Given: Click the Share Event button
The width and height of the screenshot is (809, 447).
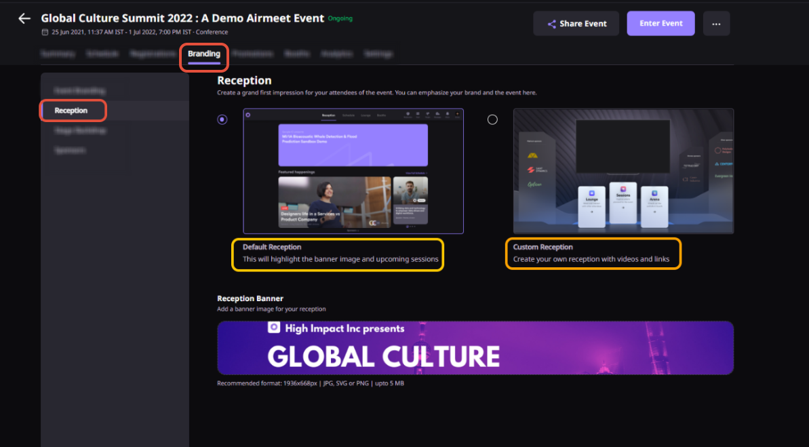Looking at the screenshot, I should [x=576, y=24].
